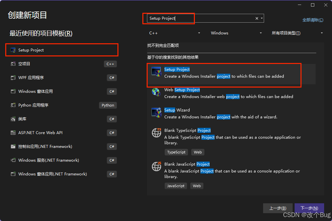Clear the search box with the X
The height and width of the screenshot is (221, 332).
(257, 18)
